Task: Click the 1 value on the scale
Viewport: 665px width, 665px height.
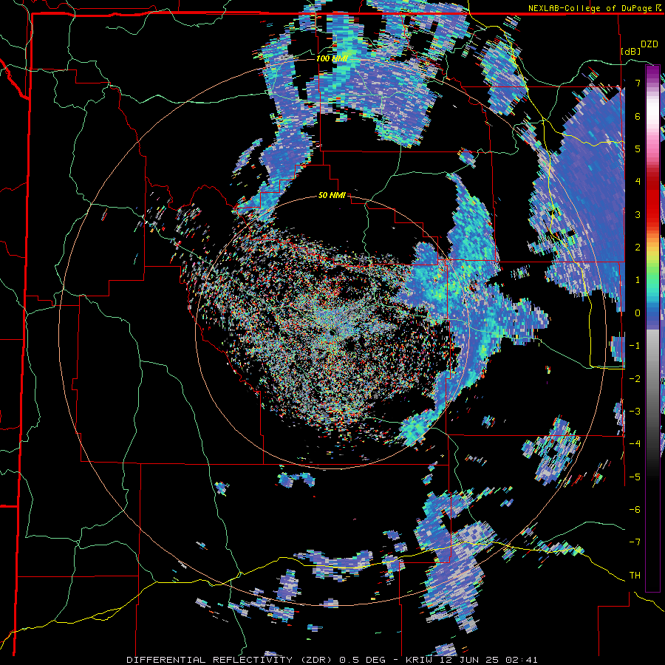Action: pyautogui.click(x=638, y=280)
